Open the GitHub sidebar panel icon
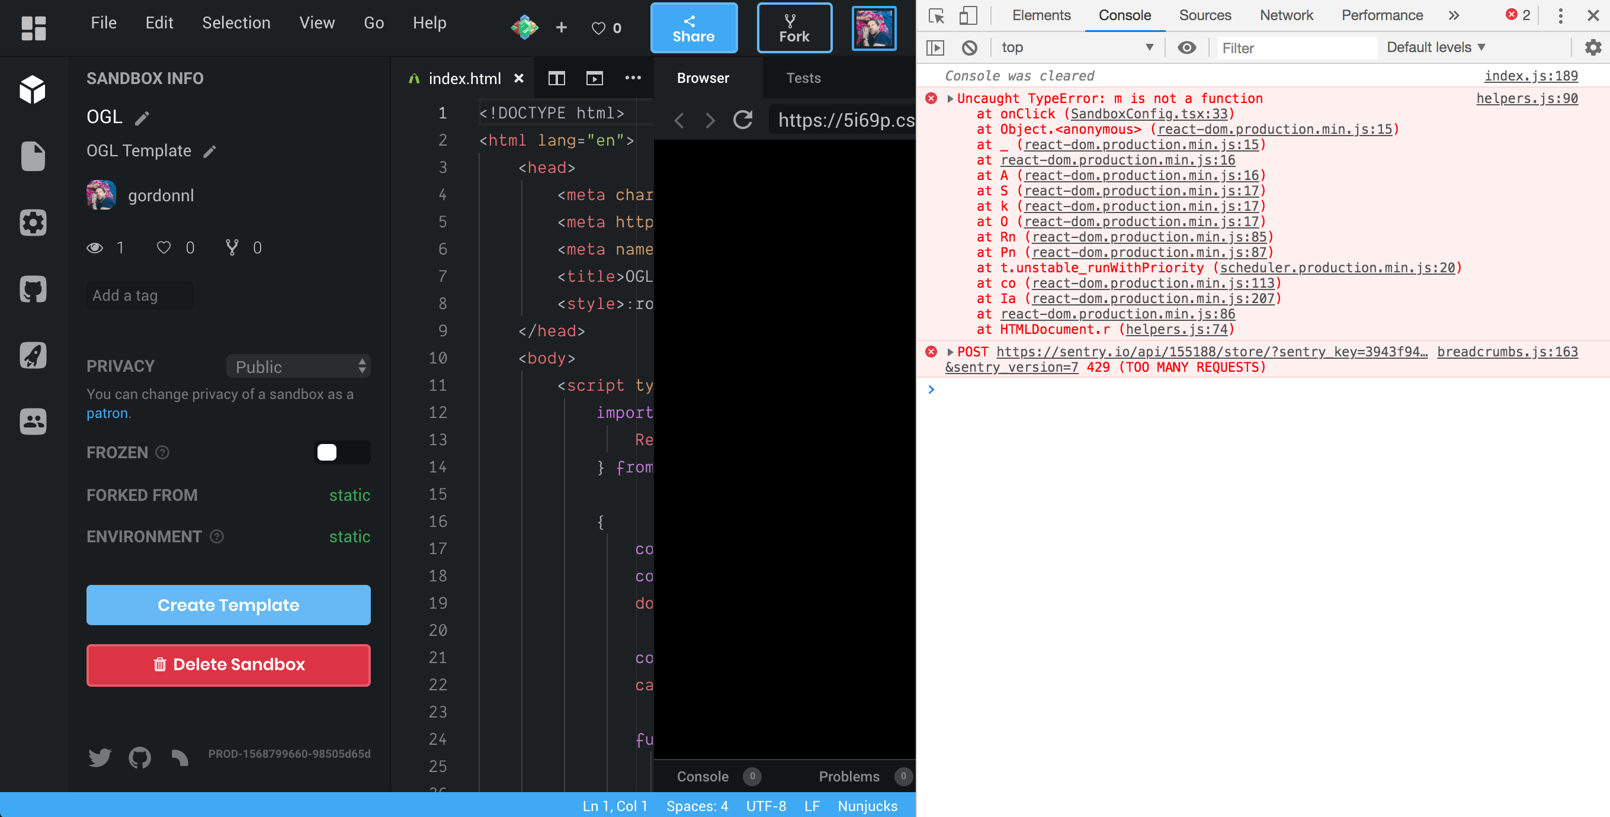1610x817 pixels. tap(33, 288)
